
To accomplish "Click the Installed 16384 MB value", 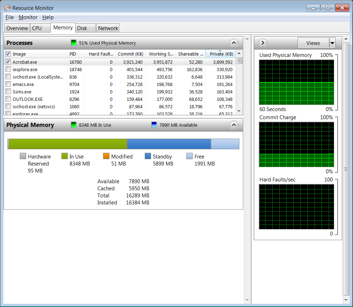I will [x=138, y=203].
